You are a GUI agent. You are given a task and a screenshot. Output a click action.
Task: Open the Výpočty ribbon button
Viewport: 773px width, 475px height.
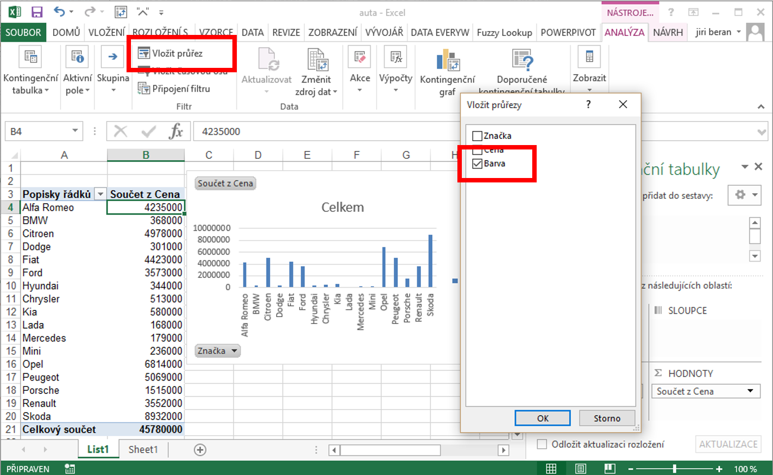coord(396,70)
